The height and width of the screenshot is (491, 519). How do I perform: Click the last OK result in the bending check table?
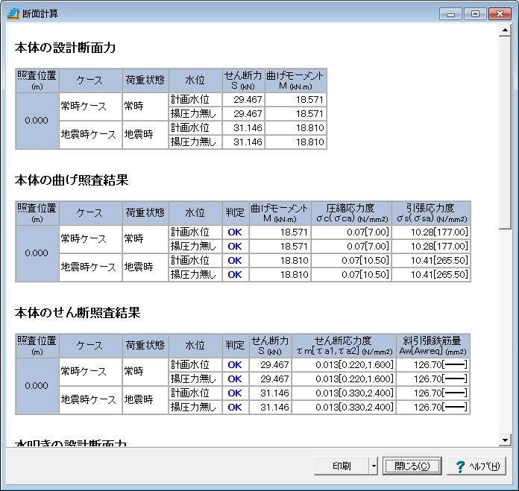tap(235, 274)
